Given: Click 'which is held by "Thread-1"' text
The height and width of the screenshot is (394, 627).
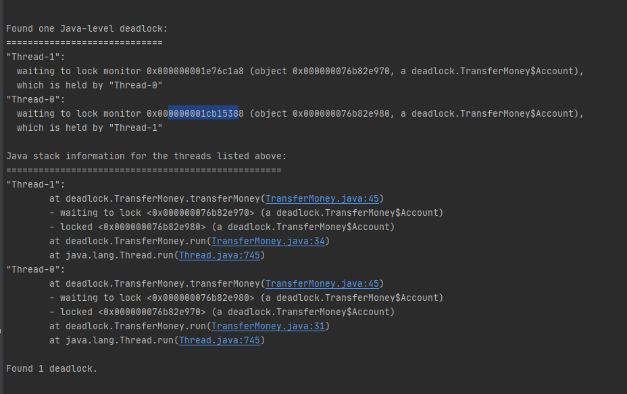Looking at the screenshot, I should (x=89, y=128).
